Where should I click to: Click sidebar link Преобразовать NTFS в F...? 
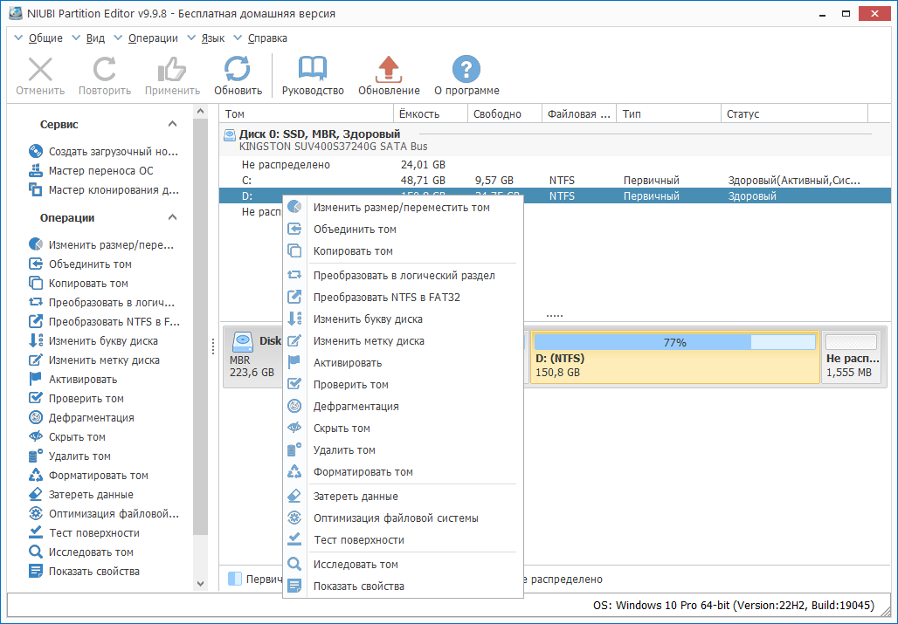(x=114, y=321)
